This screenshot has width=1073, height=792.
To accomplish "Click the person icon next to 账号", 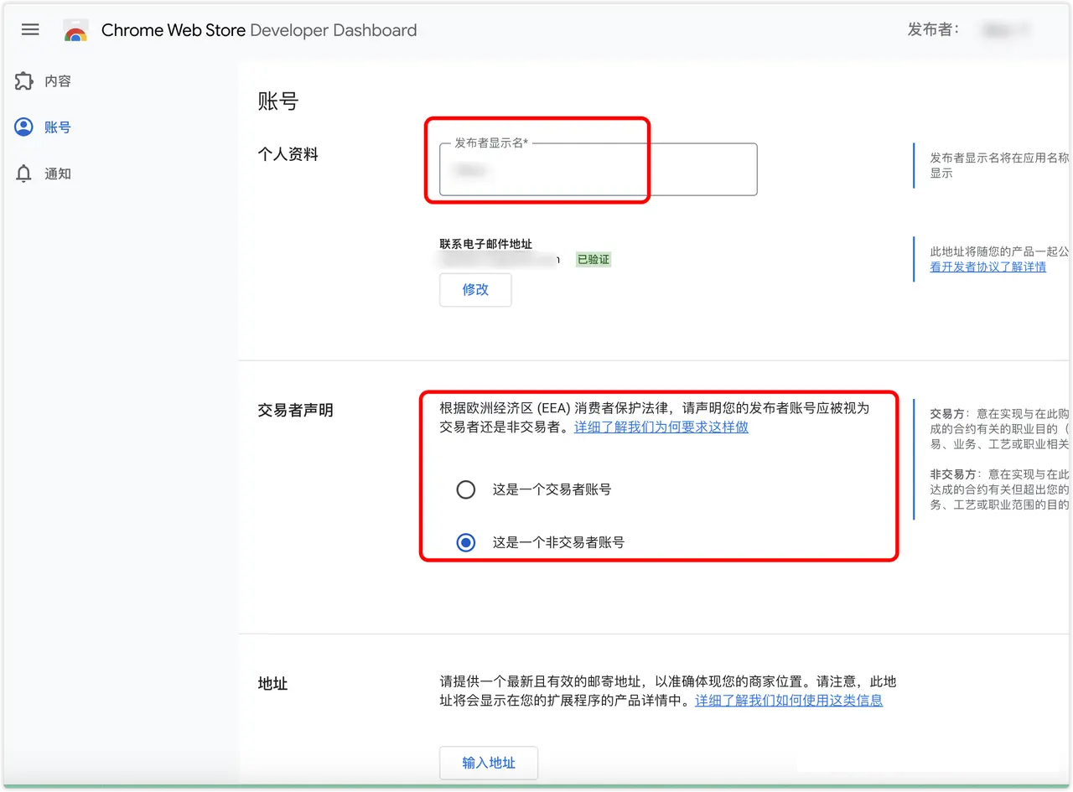I will 24,127.
